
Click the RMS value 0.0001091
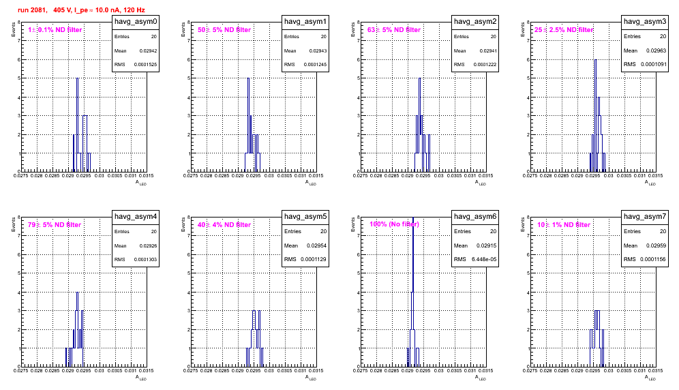click(654, 64)
